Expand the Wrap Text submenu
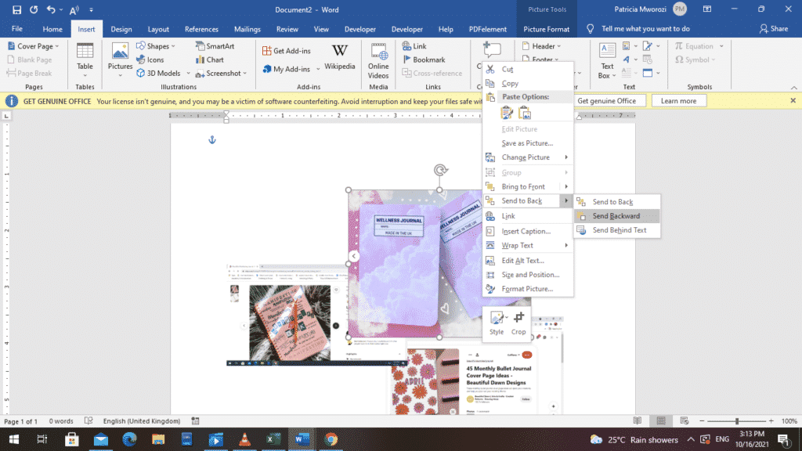The width and height of the screenshot is (802, 451). (518, 245)
